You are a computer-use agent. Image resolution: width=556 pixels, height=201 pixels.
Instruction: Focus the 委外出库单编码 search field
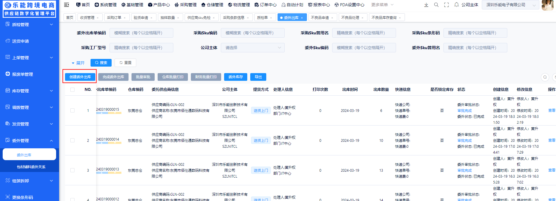pyautogui.click(x=141, y=33)
